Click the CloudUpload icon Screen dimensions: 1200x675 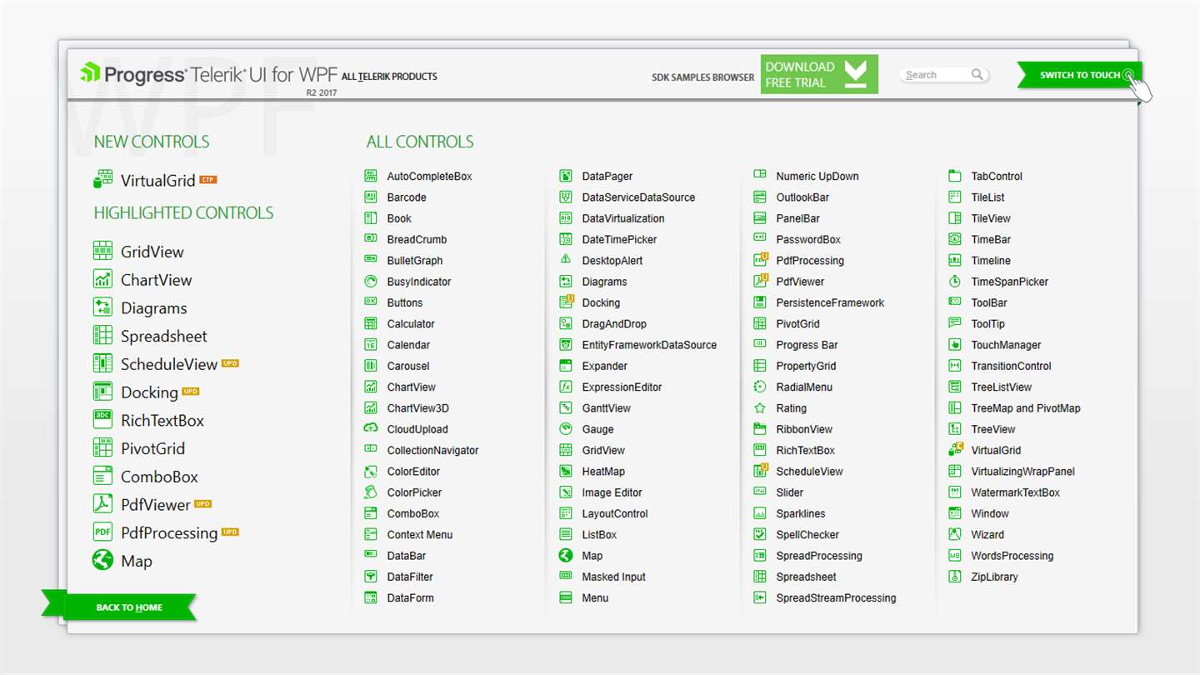[x=371, y=428]
